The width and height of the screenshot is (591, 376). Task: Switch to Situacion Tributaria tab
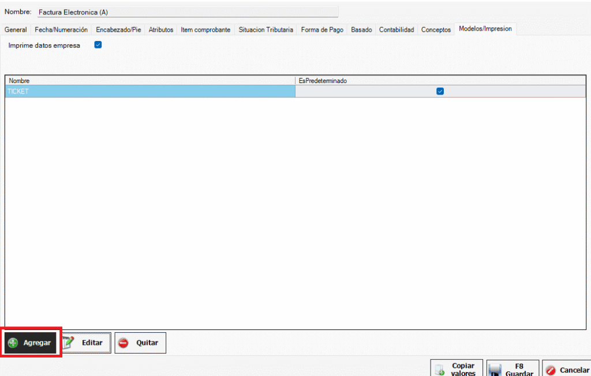tap(265, 29)
